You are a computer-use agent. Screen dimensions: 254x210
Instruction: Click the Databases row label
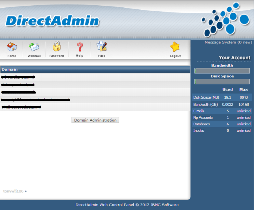(x=201, y=124)
